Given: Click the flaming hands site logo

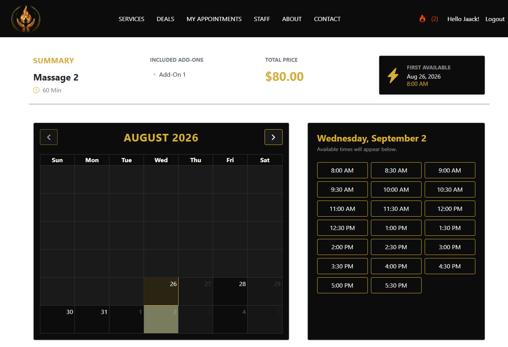Looking at the screenshot, I should pyautogui.click(x=26, y=18).
